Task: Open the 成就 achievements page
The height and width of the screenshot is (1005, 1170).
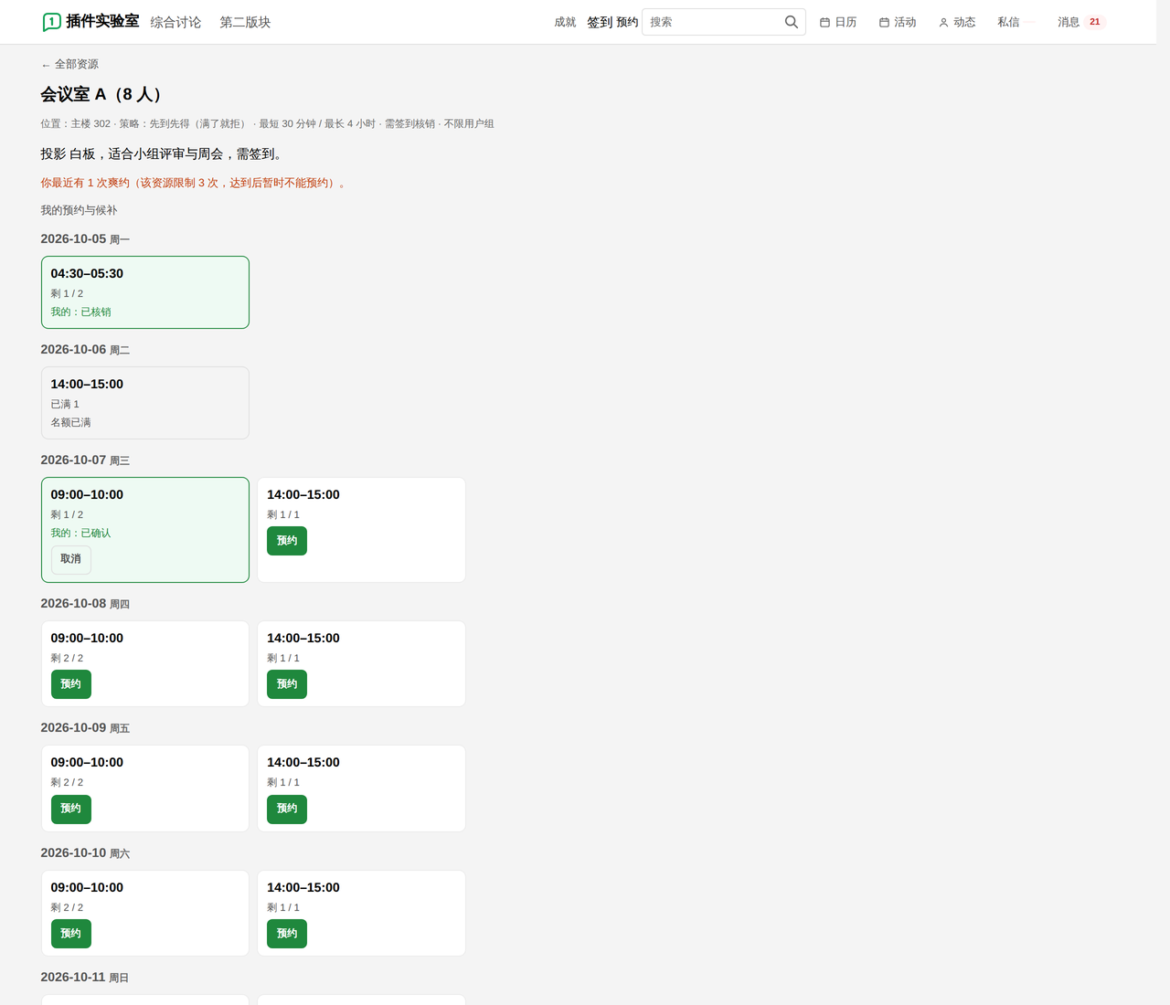Action: tap(565, 22)
